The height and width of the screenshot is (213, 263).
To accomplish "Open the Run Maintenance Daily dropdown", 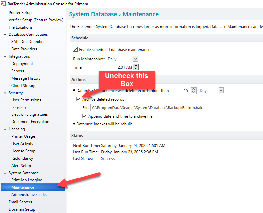I will click(135, 59).
